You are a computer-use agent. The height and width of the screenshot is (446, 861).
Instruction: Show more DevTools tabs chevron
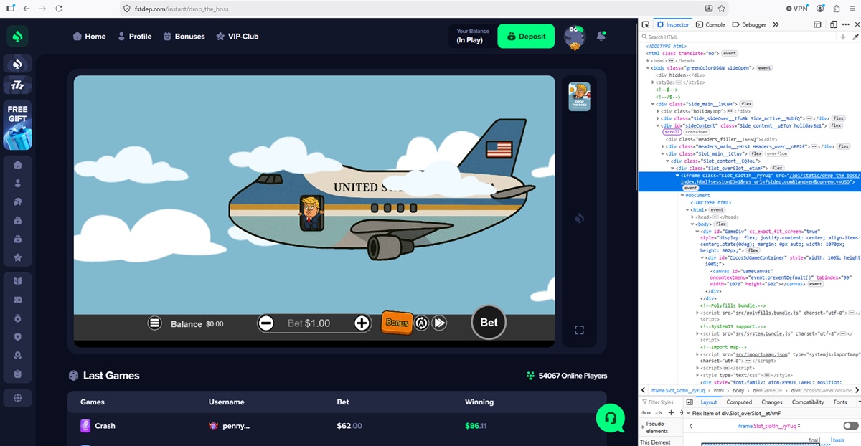point(776,24)
